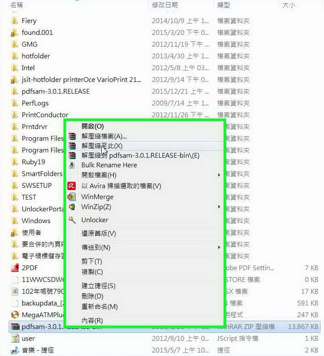Click the 2PDF Adobe settings file icon
Screen dimensions: 324x356
pos(15,268)
